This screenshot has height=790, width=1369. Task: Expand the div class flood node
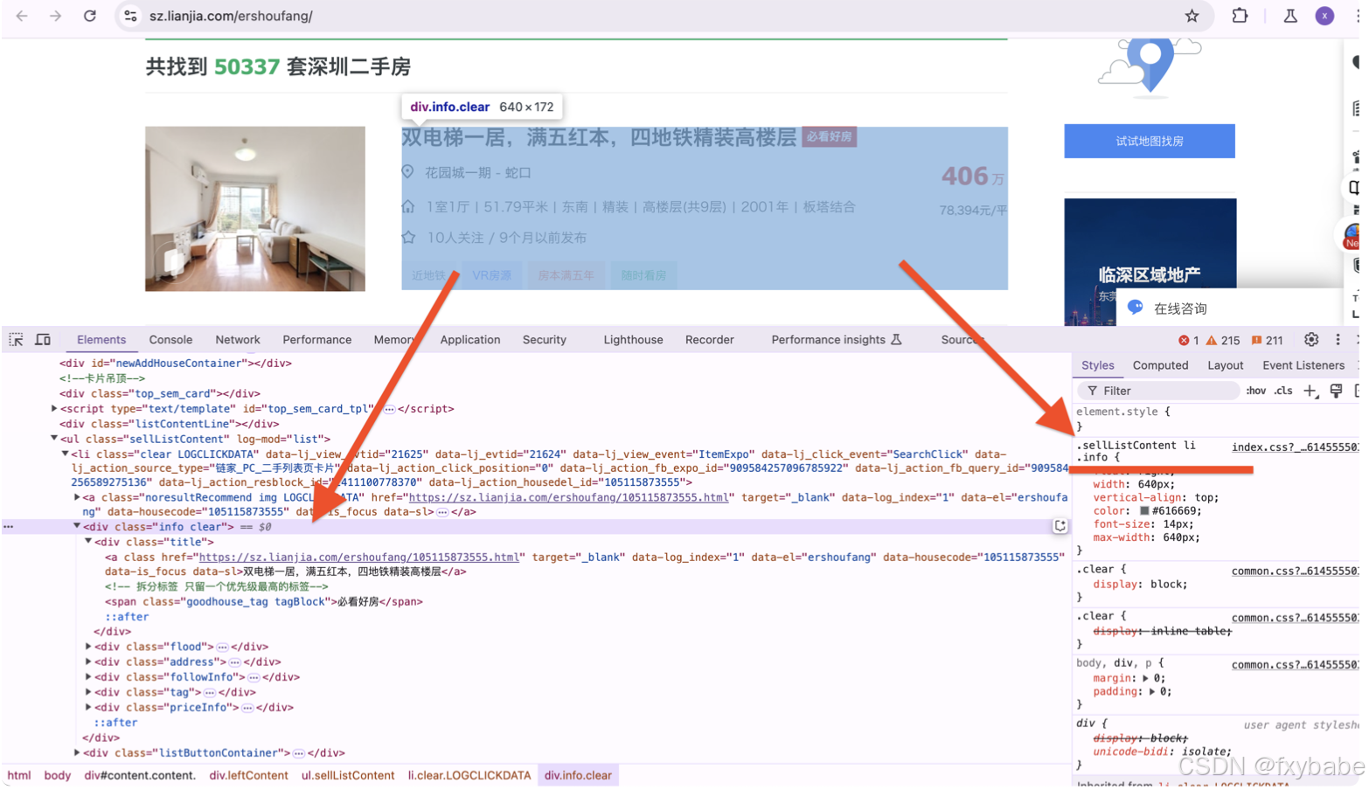pos(88,647)
